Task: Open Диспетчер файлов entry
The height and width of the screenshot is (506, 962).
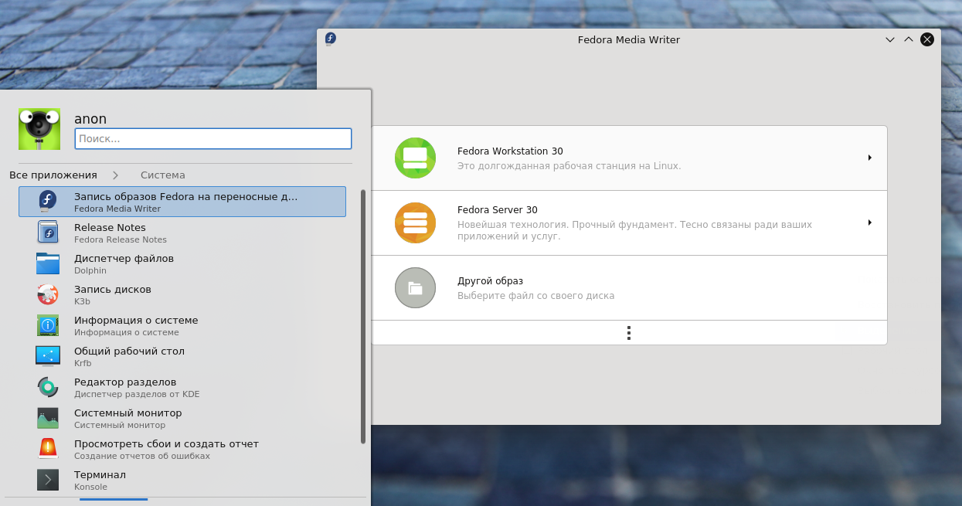Action: 182,263
